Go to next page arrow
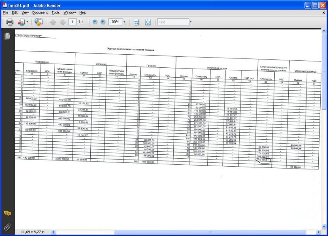Viewport: 328px width, 236px height. coord(63,22)
